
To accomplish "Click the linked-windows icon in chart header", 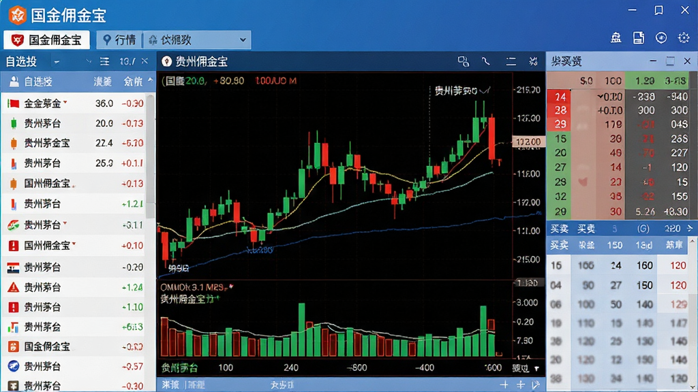I will pyautogui.click(x=464, y=61).
